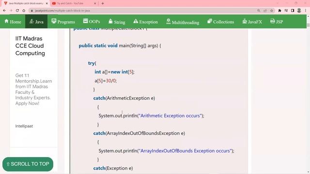310x174 pixels.
Task: Open the OOPs menu item
Action: coord(92,21)
